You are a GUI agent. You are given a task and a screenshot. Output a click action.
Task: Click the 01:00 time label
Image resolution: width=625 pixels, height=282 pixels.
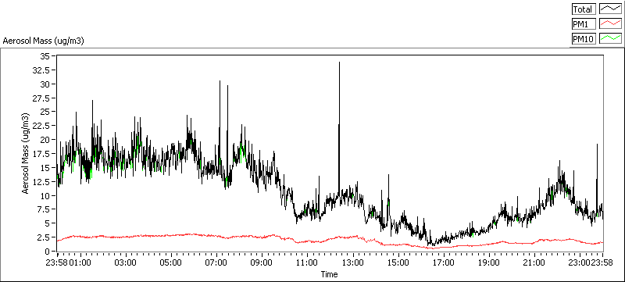coord(81,262)
